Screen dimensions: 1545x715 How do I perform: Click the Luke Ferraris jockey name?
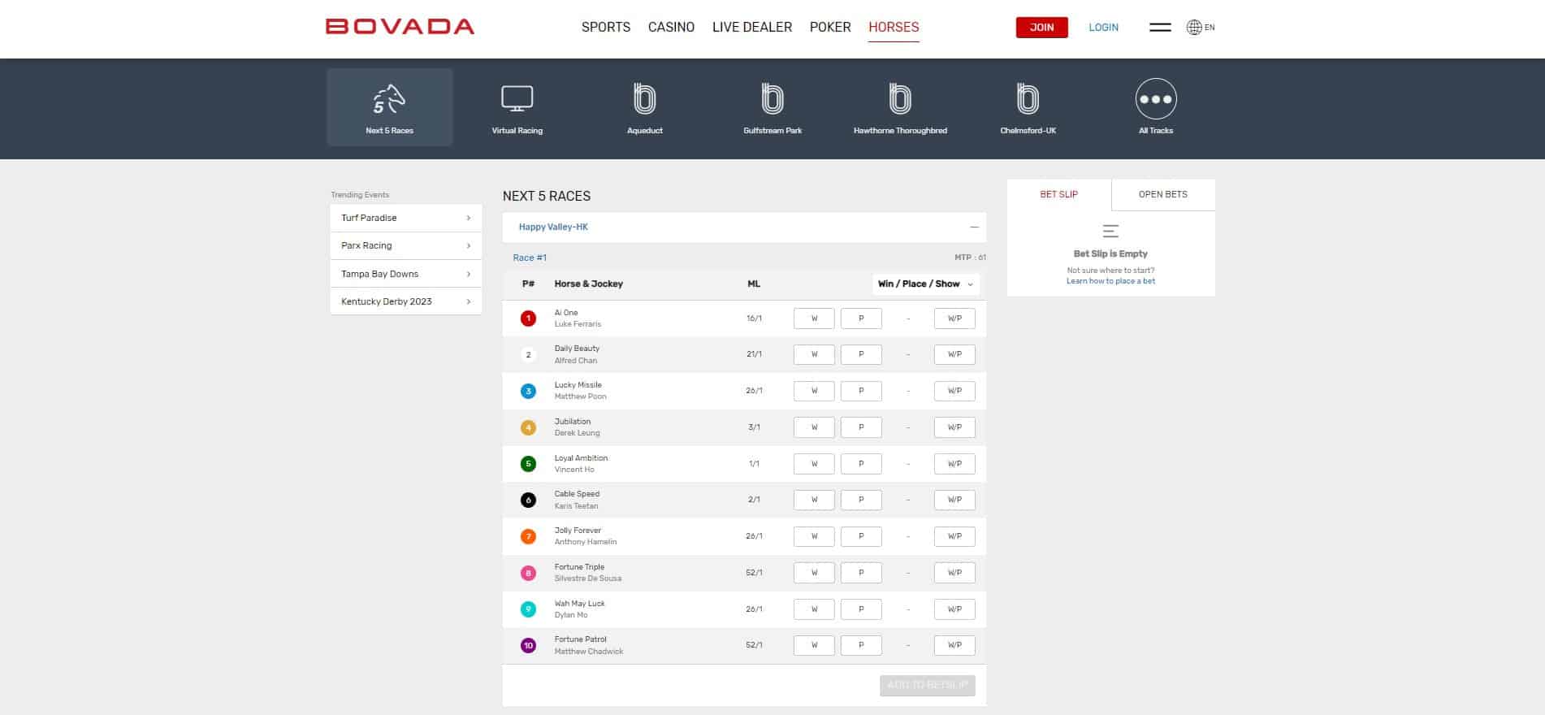coord(578,324)
